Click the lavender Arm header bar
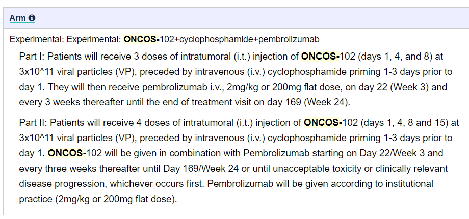469x219 pixels. tap(236, 18)
